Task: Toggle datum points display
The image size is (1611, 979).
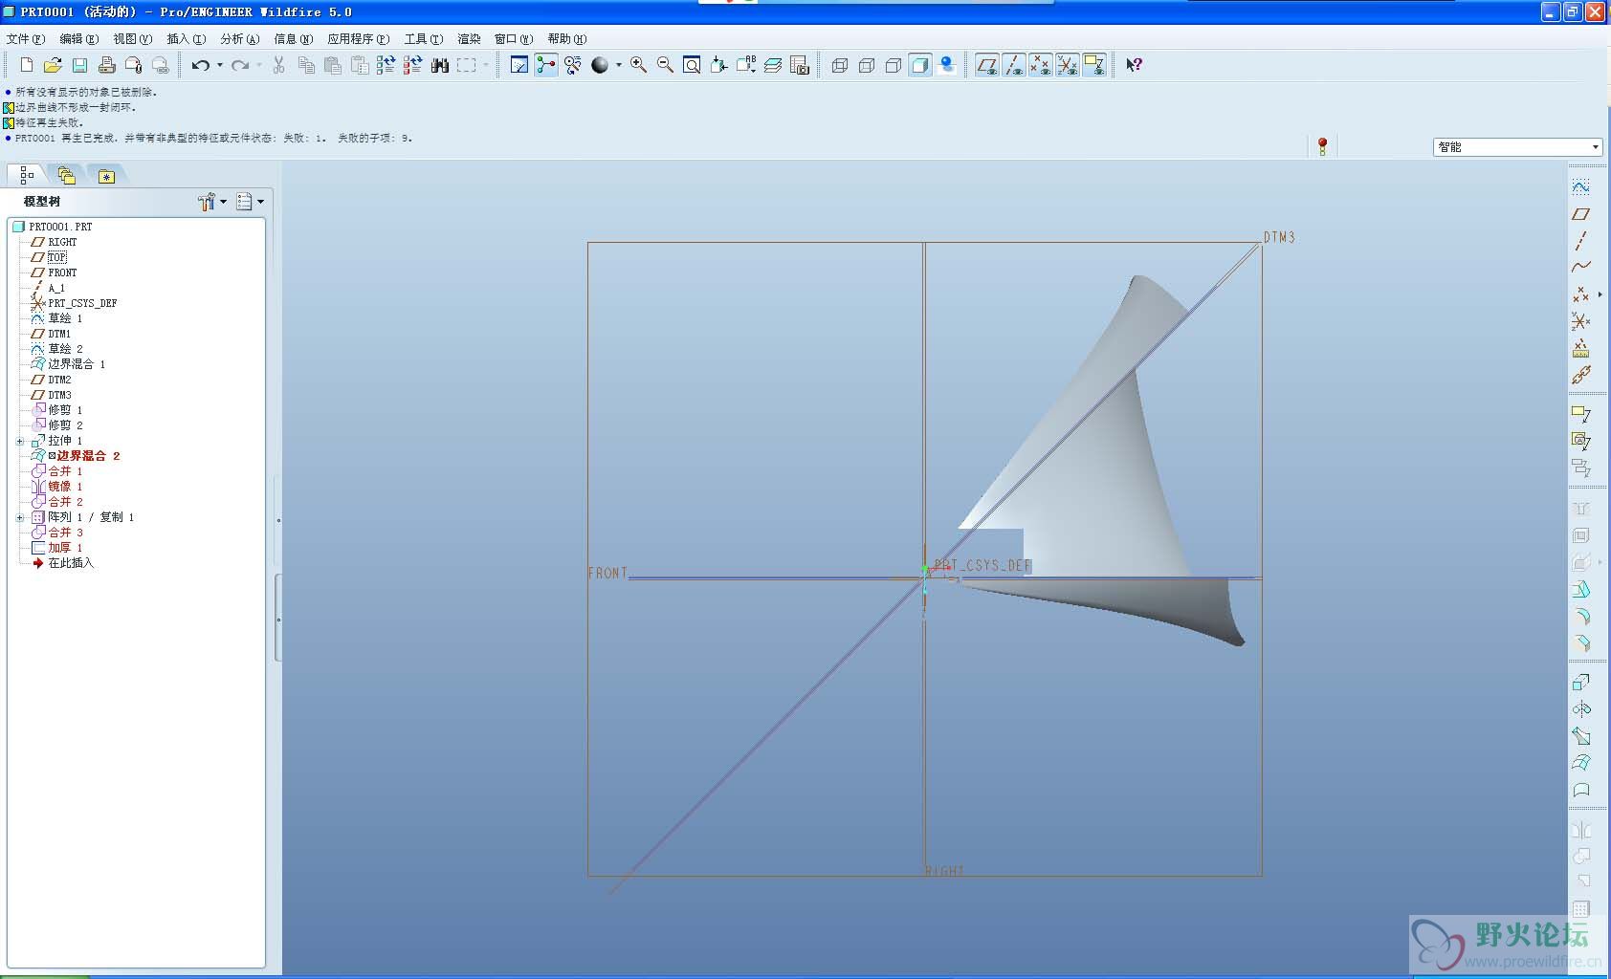Action: pos(1041,65)
